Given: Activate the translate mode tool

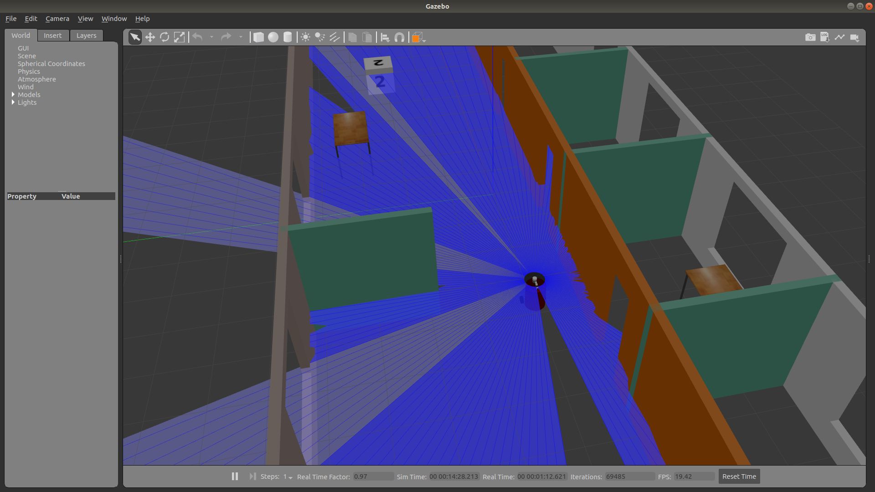Looking at the screenshot, I should [150, 37].
